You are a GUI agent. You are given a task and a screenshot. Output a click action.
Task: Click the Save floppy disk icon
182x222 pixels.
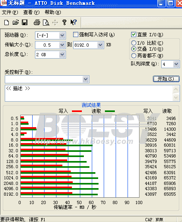(25, 22)
